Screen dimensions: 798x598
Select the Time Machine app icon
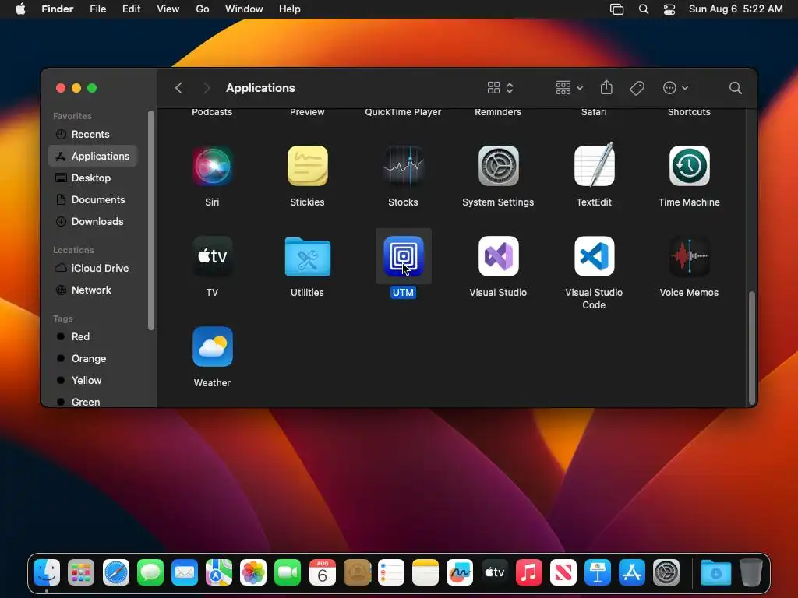pyautogui.click(x=689, y=166)
